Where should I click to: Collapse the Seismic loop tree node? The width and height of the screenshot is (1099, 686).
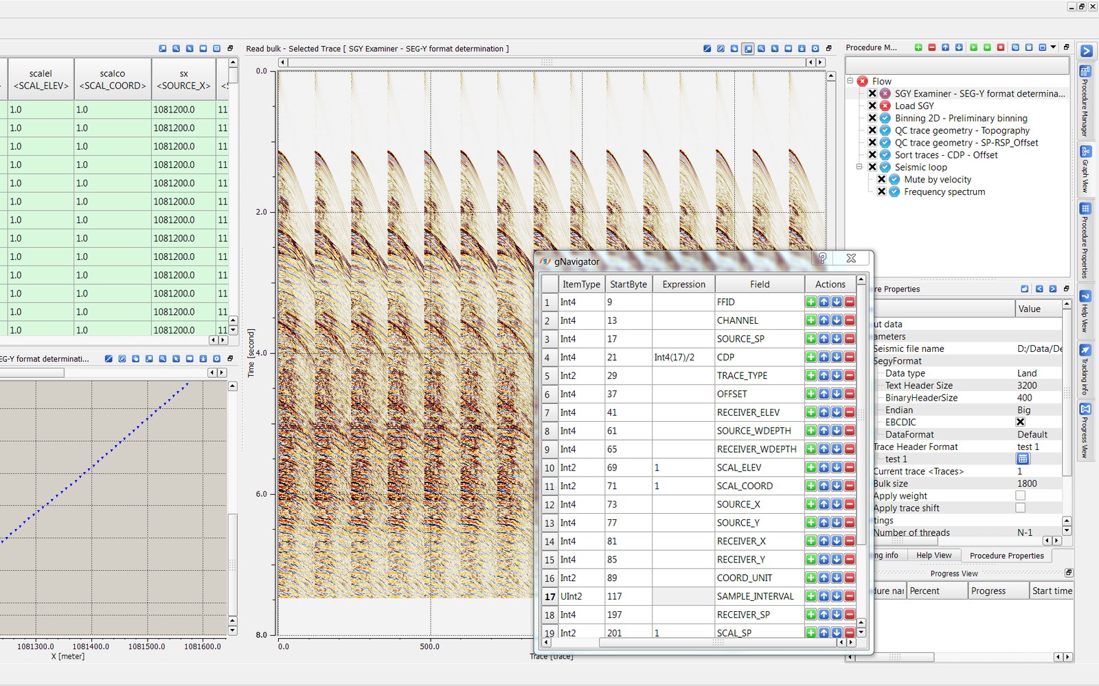pos(859,167)
